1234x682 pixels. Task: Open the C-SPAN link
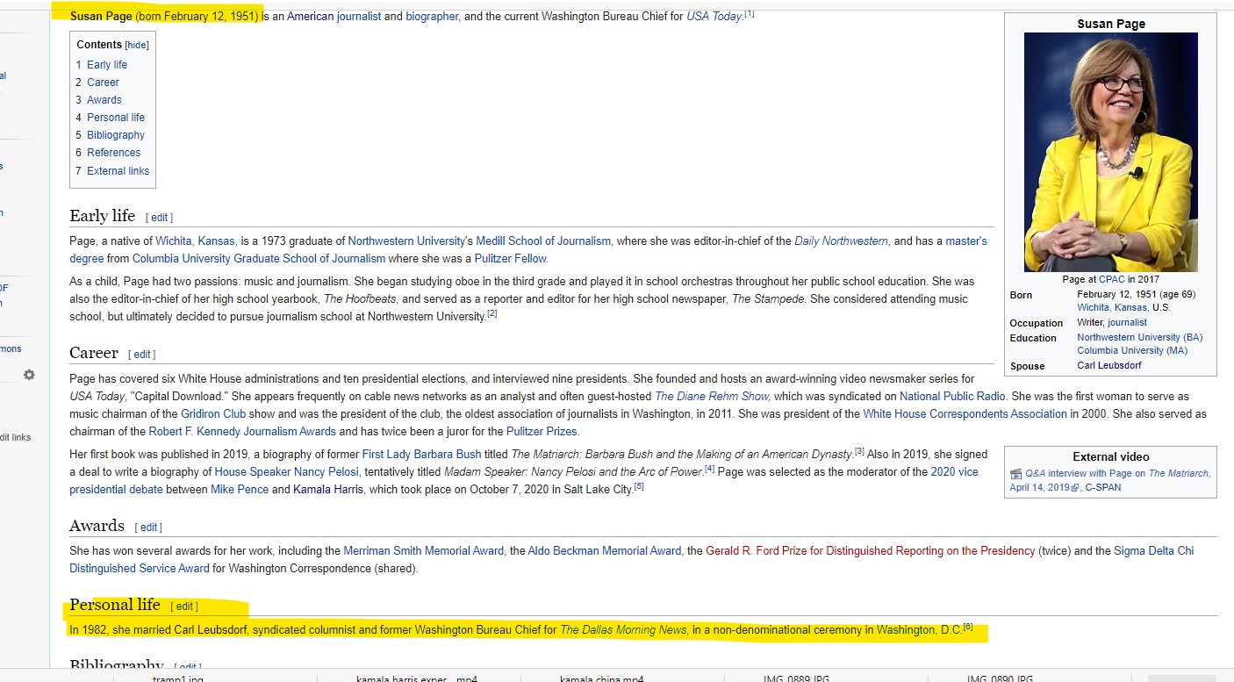(1102, 488)
